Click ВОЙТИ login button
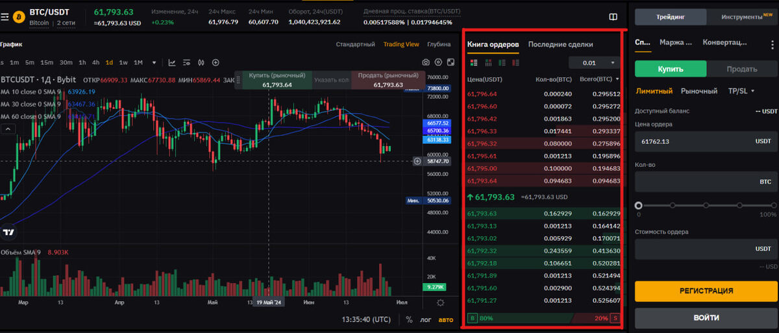Screen dimensions: 779x333 pyautogui.click(x=706, y=318)
